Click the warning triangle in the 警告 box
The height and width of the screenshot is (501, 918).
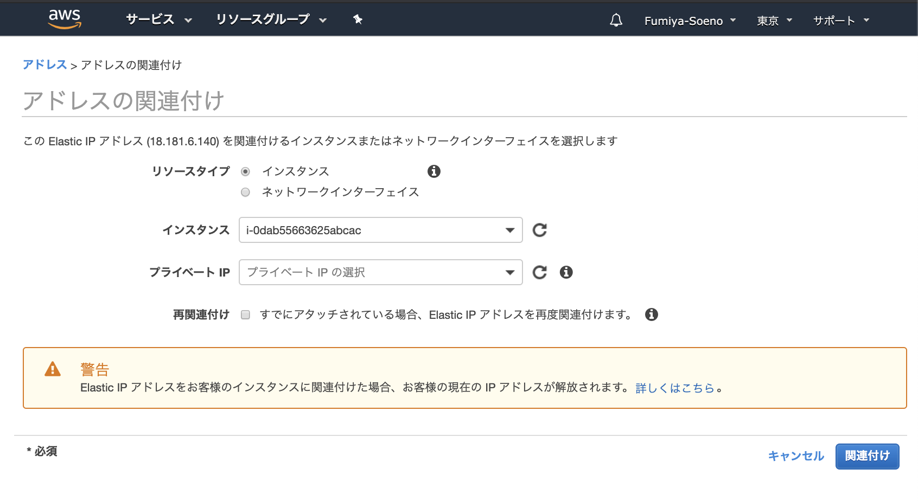tap(53, 369)
